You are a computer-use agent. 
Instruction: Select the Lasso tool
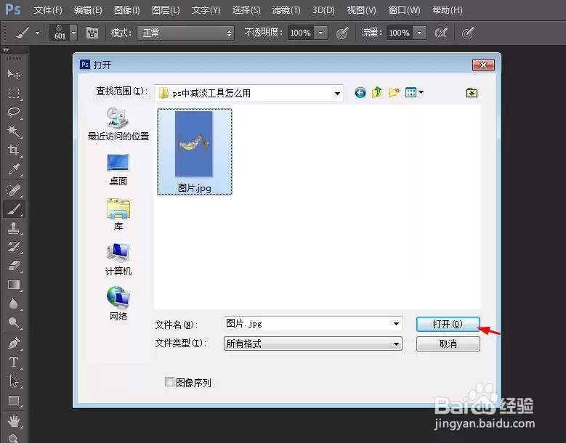(x=14, y=112)
